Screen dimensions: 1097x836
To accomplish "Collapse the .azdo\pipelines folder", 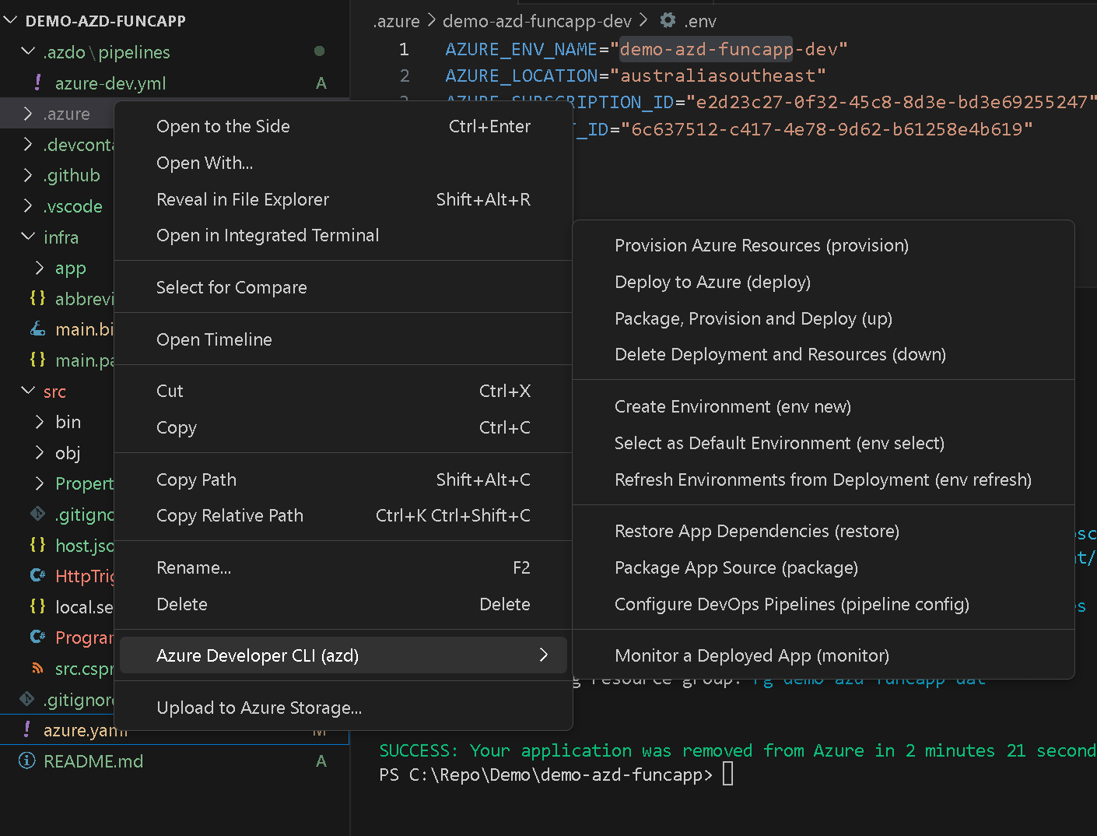I will [28, 51].
